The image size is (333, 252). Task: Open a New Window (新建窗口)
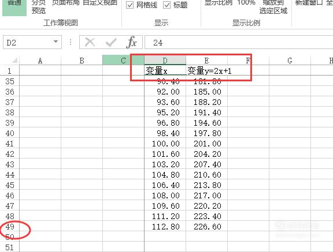[309, 3]
